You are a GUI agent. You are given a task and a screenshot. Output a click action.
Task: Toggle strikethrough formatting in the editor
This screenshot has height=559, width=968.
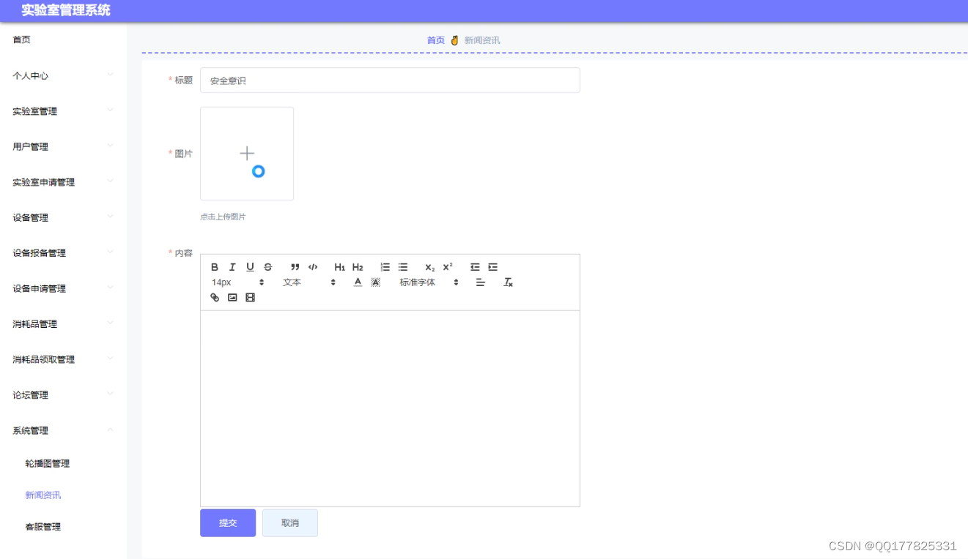coord(268,267)
